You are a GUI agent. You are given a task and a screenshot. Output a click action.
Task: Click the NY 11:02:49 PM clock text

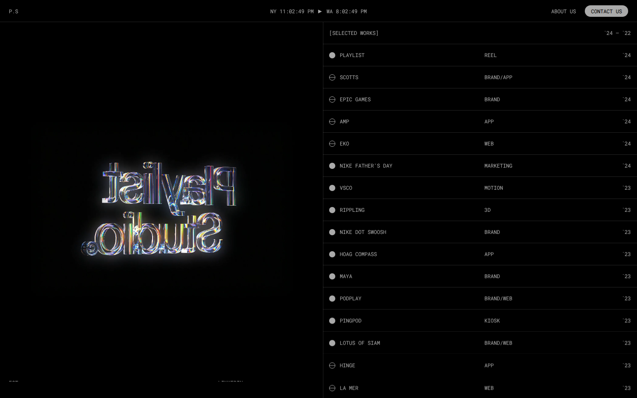click(292, 11)
